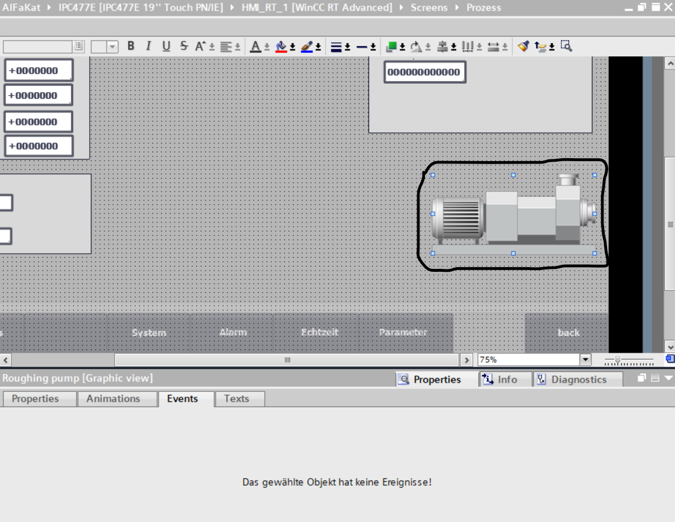675x522 pixels.
Task: Toggle bold text formatting
Action: pyautogui.click(x=131, y=46)
